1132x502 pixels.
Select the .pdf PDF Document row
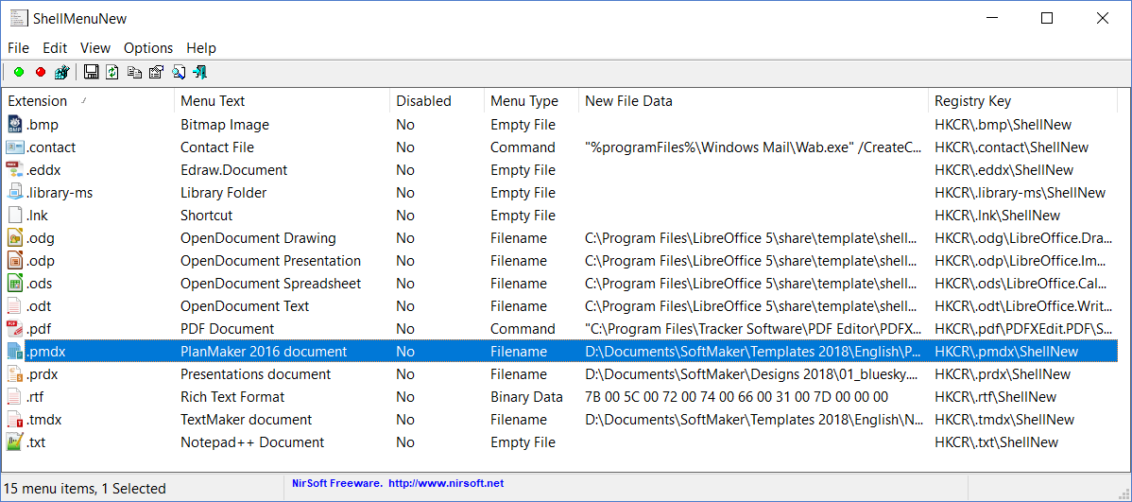(227, 329)
